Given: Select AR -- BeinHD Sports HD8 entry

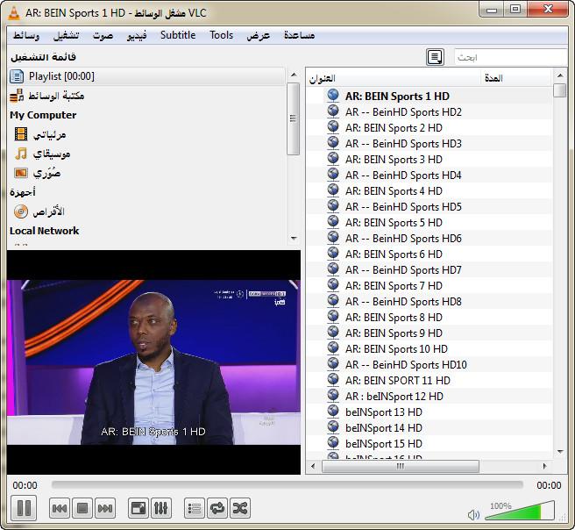Looking at the screenshot, I should pos(403,301).
